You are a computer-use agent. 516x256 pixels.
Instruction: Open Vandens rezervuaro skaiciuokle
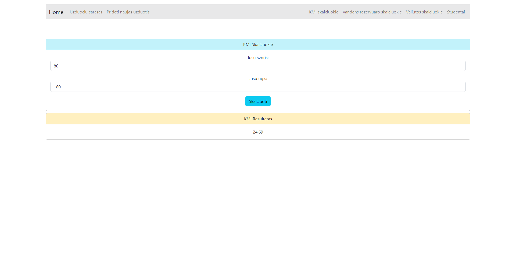[x=372, y=12]
